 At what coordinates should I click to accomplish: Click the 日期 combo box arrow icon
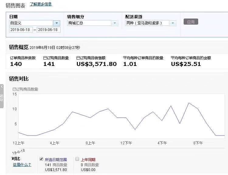(57, 23)
